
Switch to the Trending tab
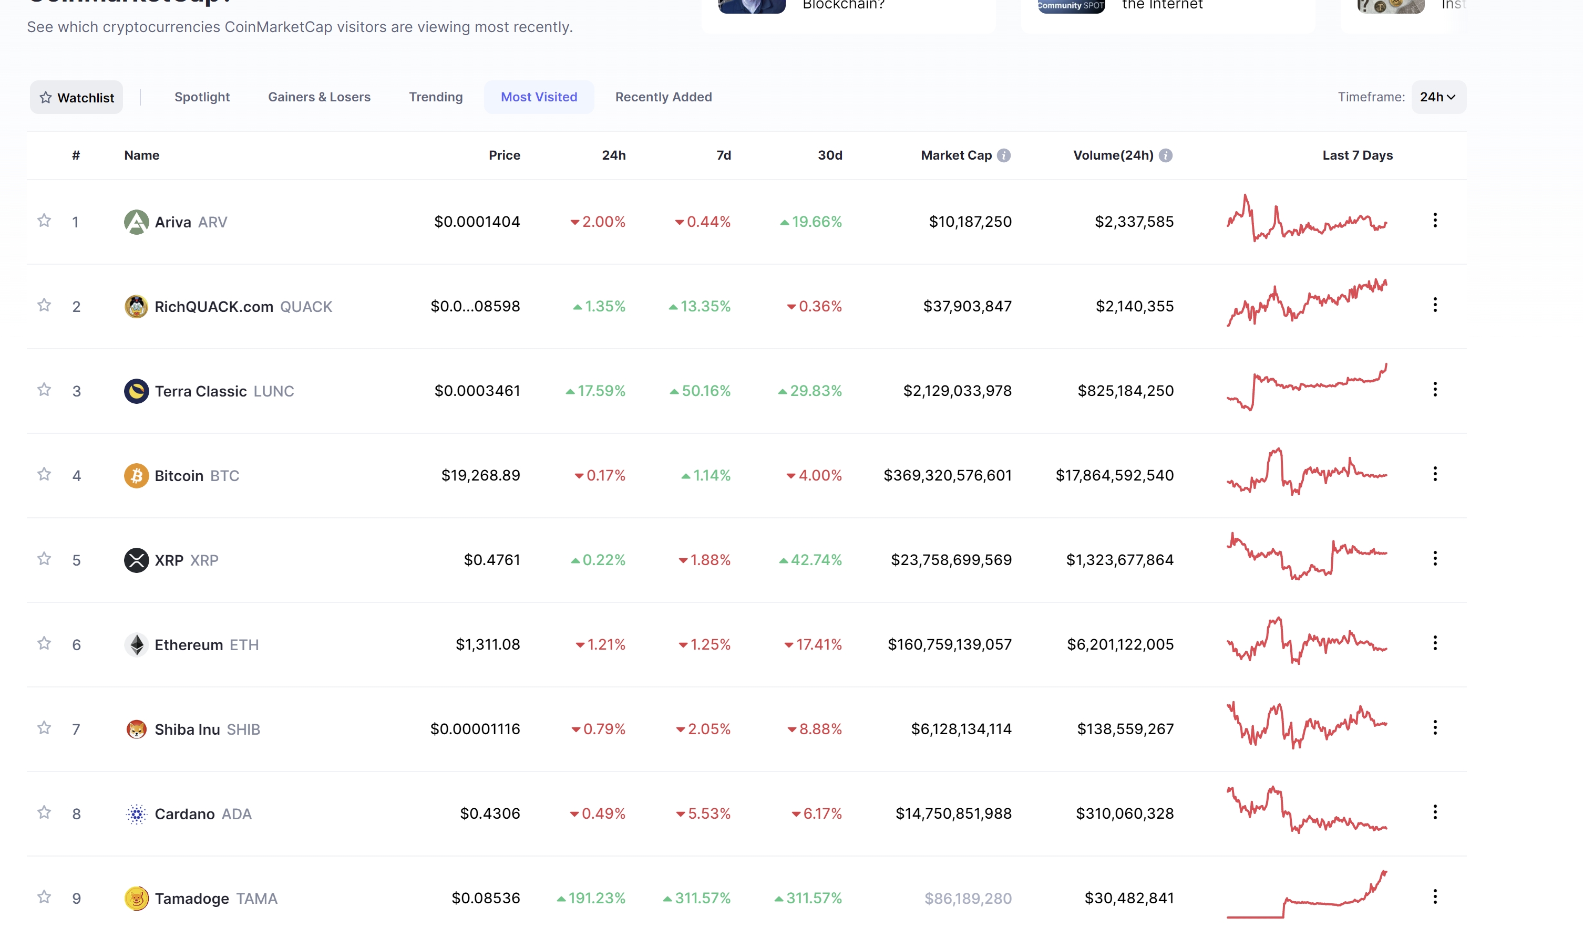[x=436, y=97]
